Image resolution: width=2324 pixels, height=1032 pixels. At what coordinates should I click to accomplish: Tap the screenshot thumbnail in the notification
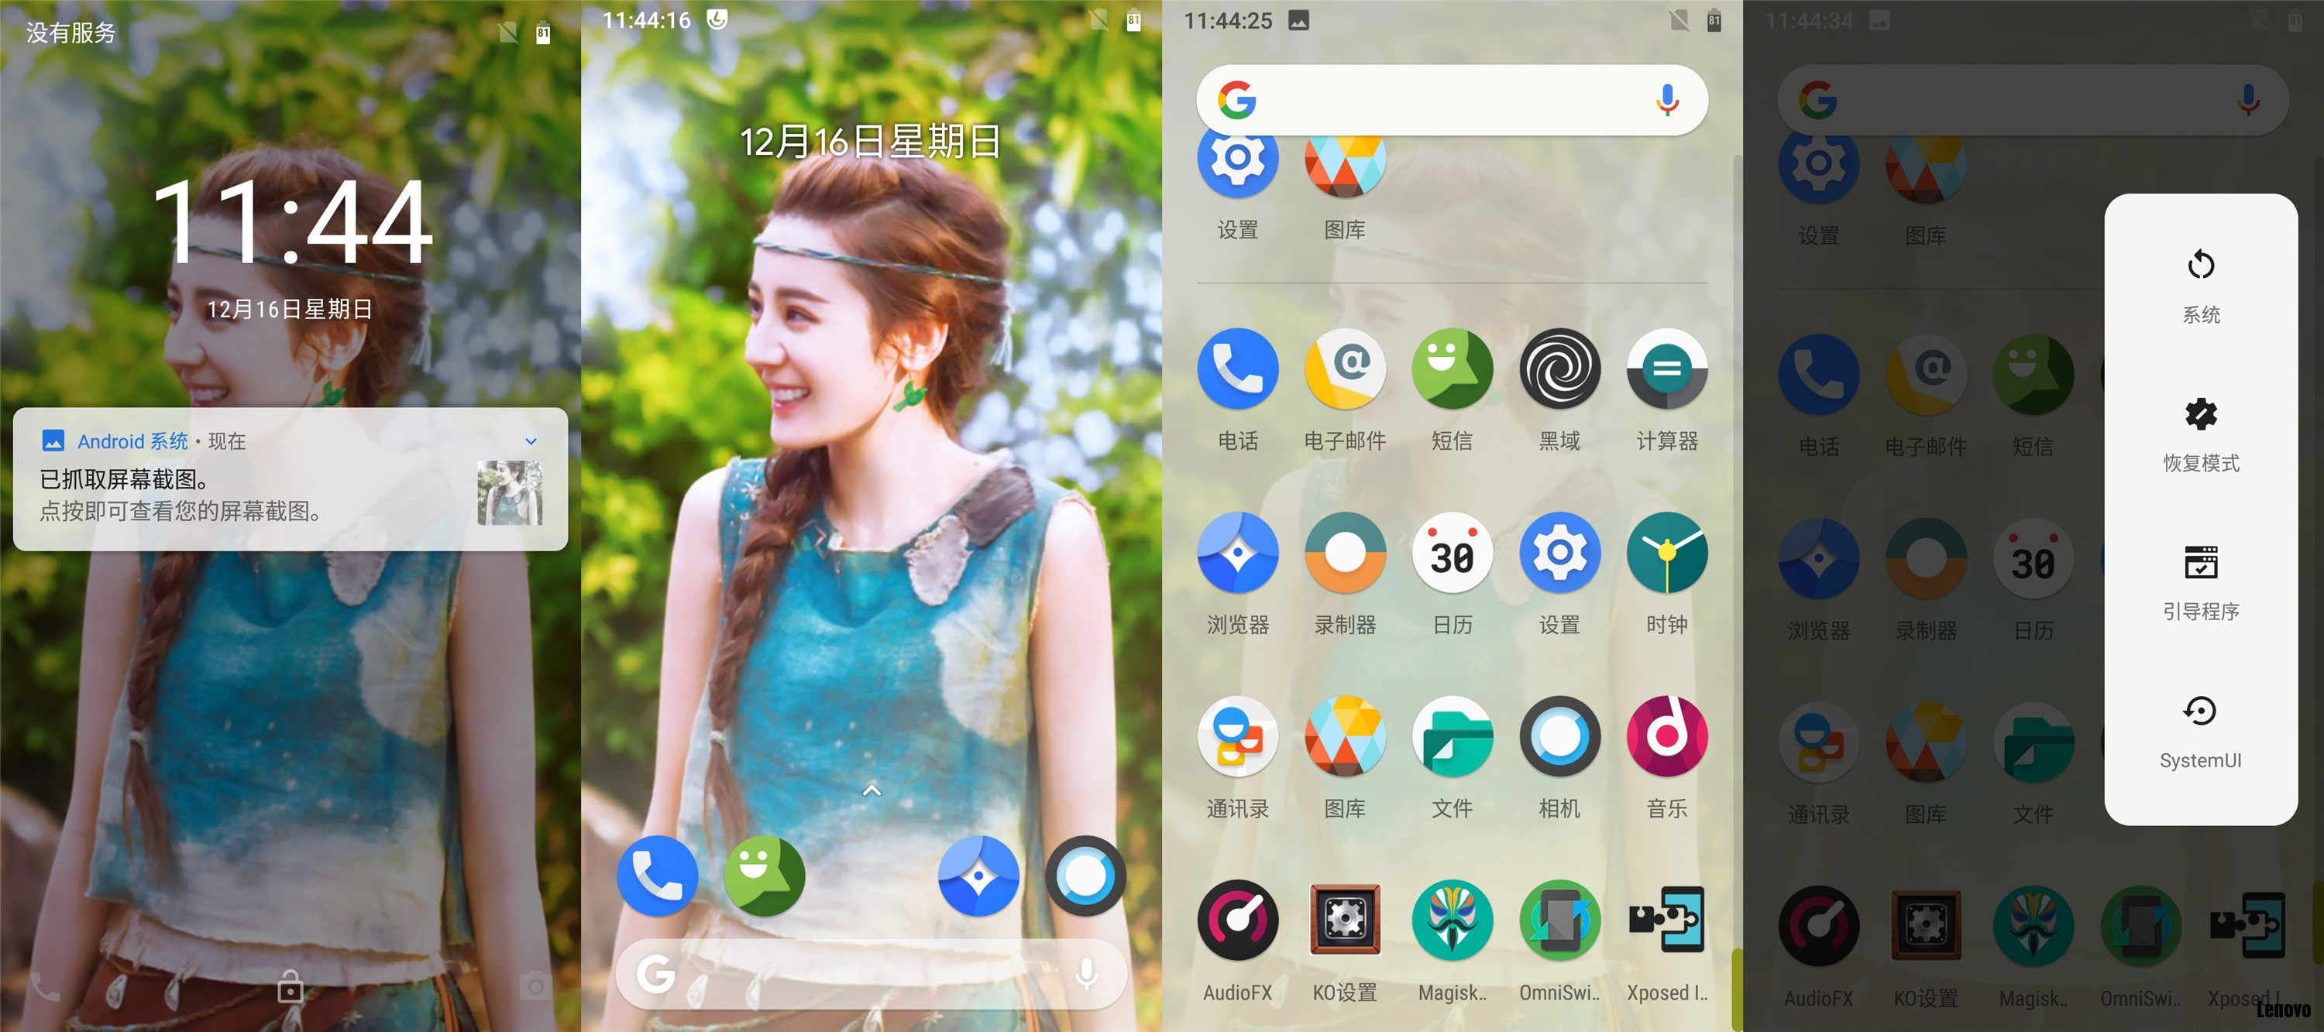510,493
